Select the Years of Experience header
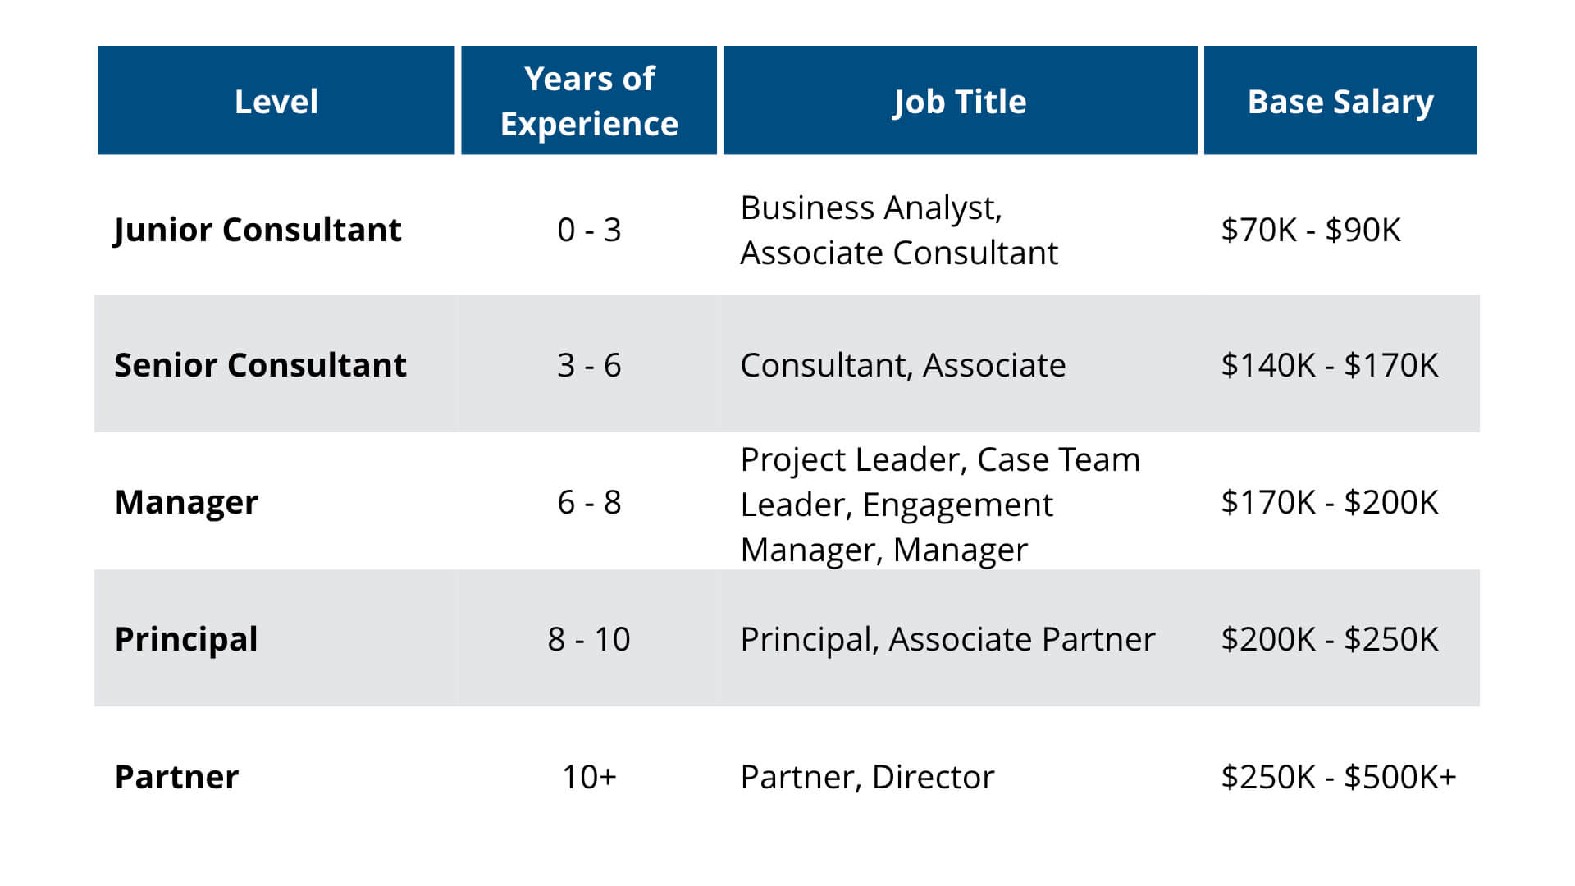 click(589, 101)
